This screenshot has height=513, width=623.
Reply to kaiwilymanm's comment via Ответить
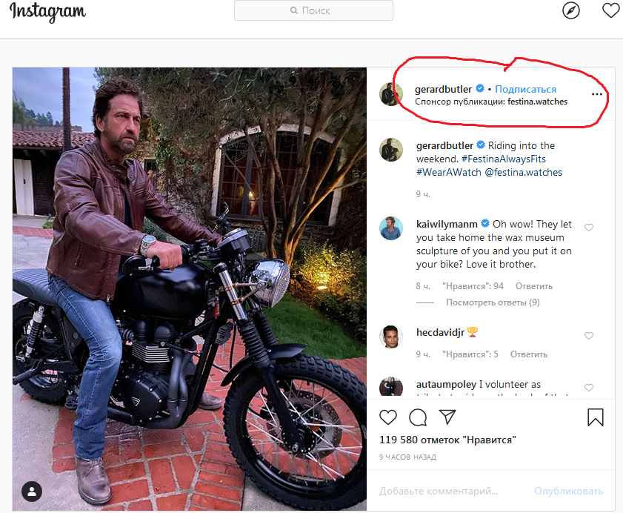click(x=534, y=286)
